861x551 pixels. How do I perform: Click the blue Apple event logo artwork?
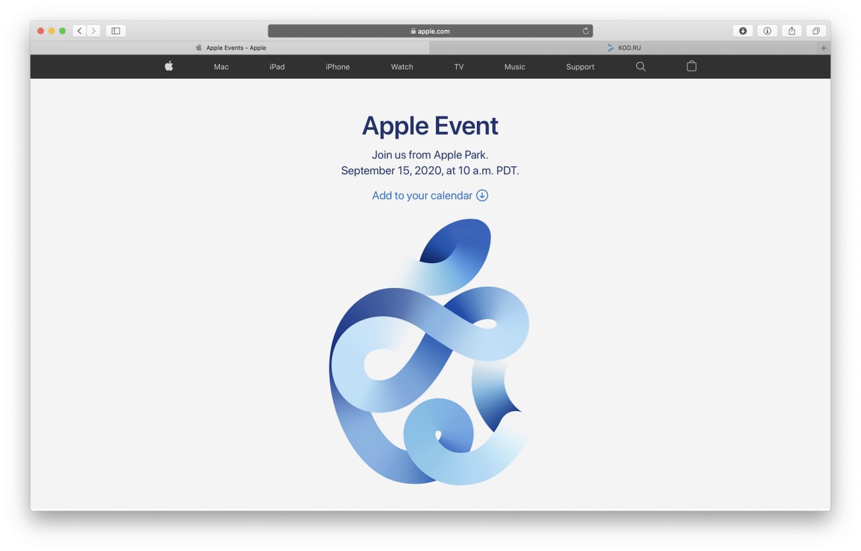click(x=430, y=352)
